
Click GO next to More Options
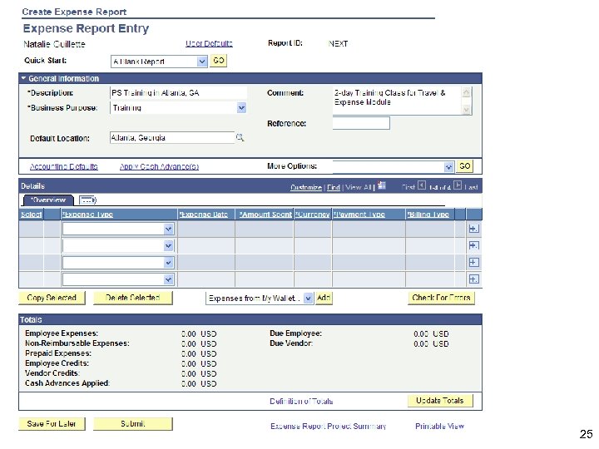pyautogui.click(x=464, y=166)
